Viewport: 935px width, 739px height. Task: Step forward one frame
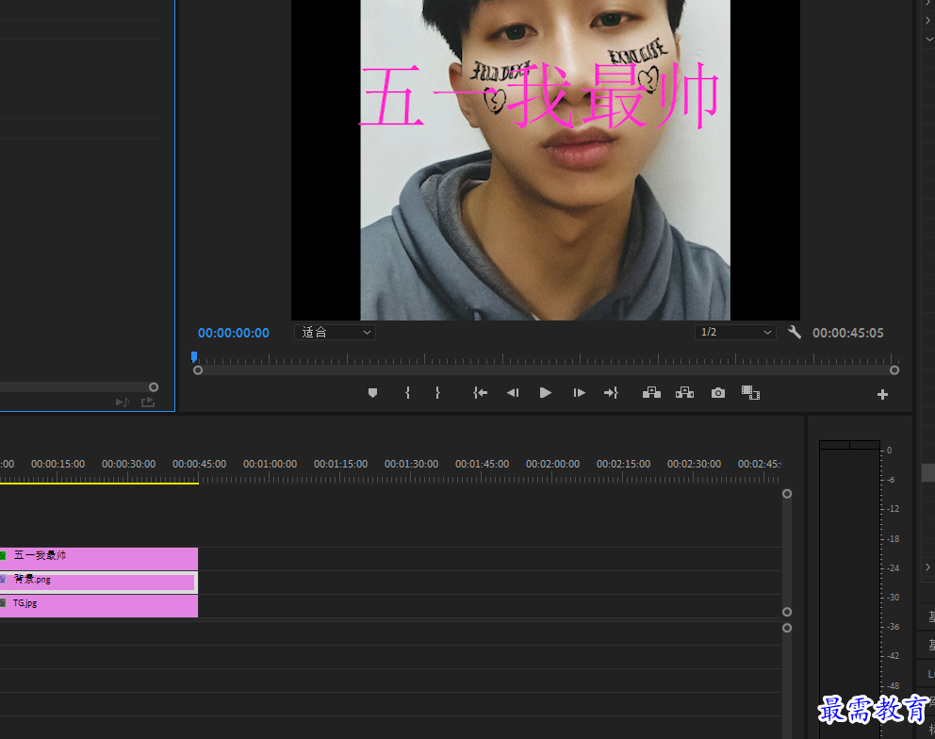579,392
